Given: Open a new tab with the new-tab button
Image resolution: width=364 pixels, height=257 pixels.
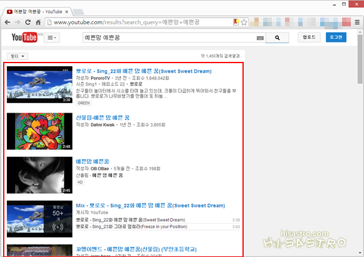Looking at the screenshot, I should [x=78, y=12].
